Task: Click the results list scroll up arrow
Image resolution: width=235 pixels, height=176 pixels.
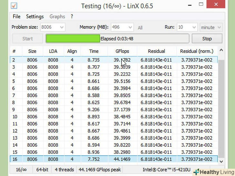Action: [221, 50]
